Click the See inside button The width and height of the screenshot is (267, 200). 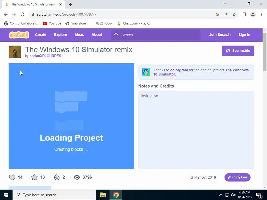(238, 51)
